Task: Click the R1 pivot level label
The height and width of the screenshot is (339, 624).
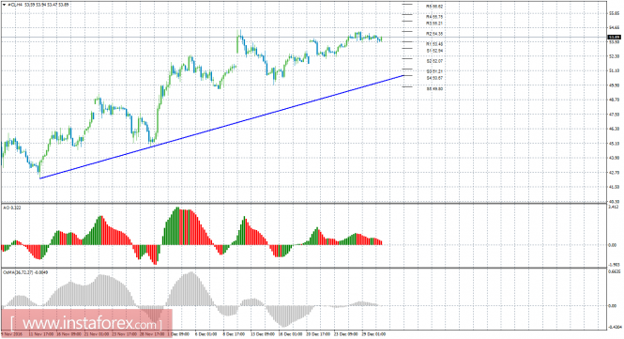Action: click(434, 44)
